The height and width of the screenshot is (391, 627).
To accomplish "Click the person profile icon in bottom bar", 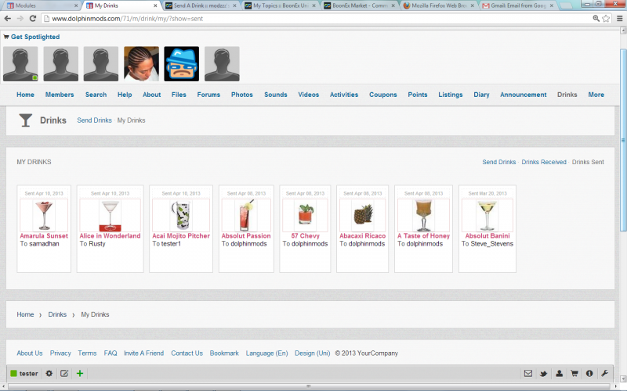I will pyautogui.click(x=559, y=374).
